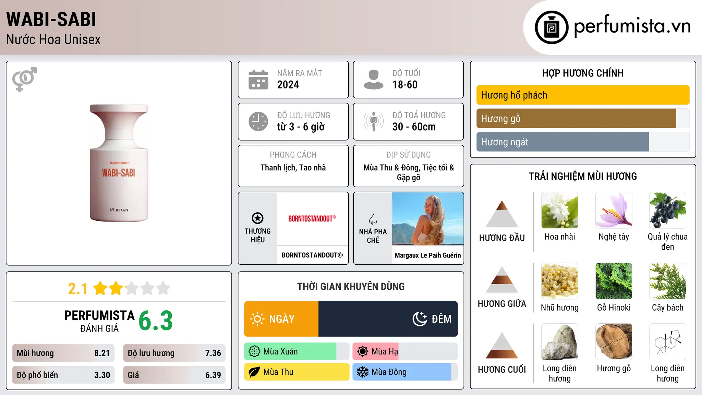Image resolution: width=702 pixels, height=395 pixels.
Task: Click the snowflake icon for Mùa Đông
Action: [363, 372]
